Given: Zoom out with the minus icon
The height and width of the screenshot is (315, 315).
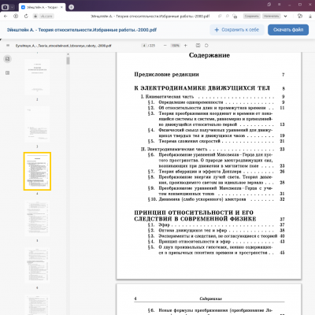Looking at the screenshot, I should pyautogui.click(x=165, y=46).
